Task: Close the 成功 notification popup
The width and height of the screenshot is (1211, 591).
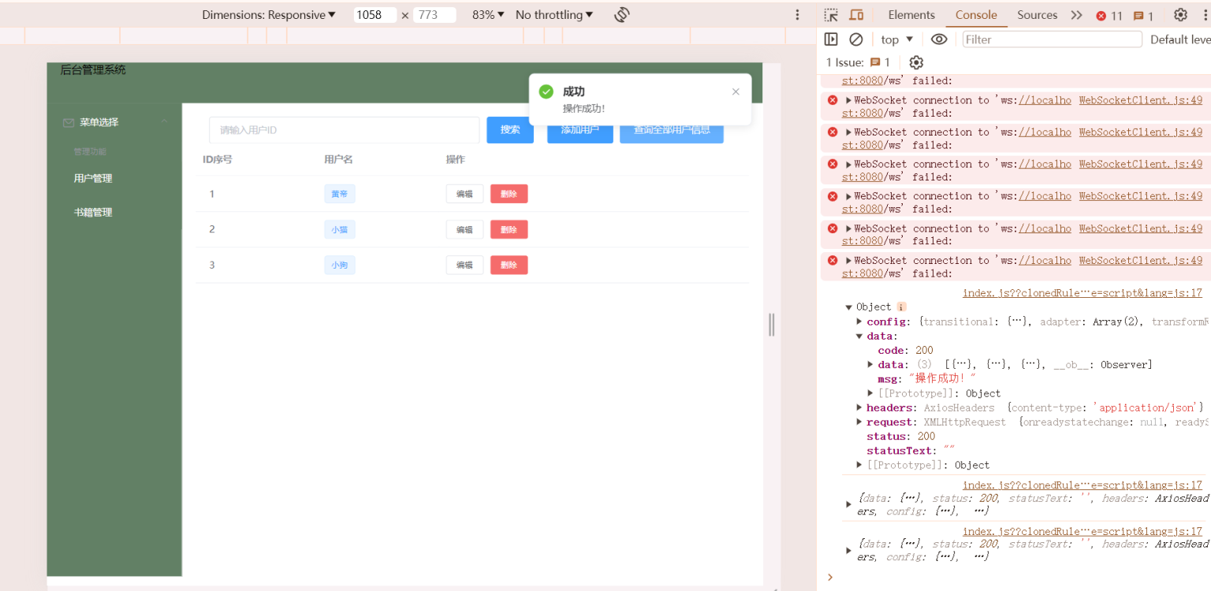Action: [x=736, y=91]
